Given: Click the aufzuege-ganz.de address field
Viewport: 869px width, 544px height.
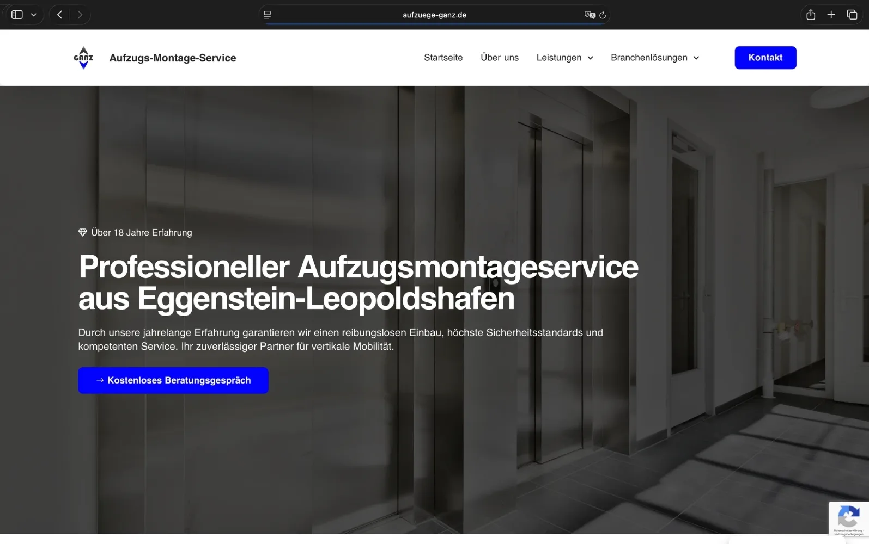Looking at the screenshot, I should pos(434,15).
